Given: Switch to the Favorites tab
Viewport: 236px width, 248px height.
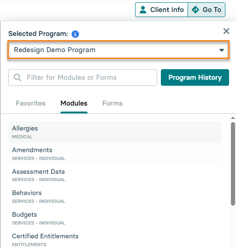Looking at the screenshot, I should [x=31, y=103].
